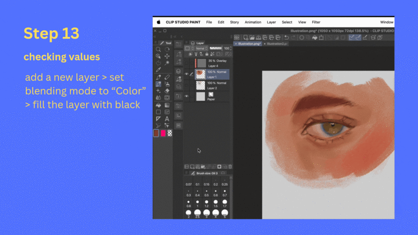Toggle the highlighted snap to ruler icon
The height and width of the screenshot is (235, 418).
click(352, 37)
